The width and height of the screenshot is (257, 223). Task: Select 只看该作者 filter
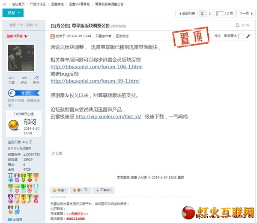pyautogui.click(x=103, y=36)
